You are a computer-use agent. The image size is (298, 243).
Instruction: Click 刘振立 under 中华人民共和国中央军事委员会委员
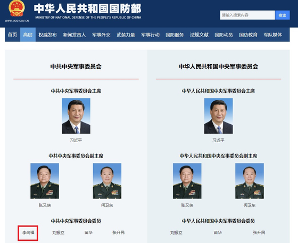[176, 232]
